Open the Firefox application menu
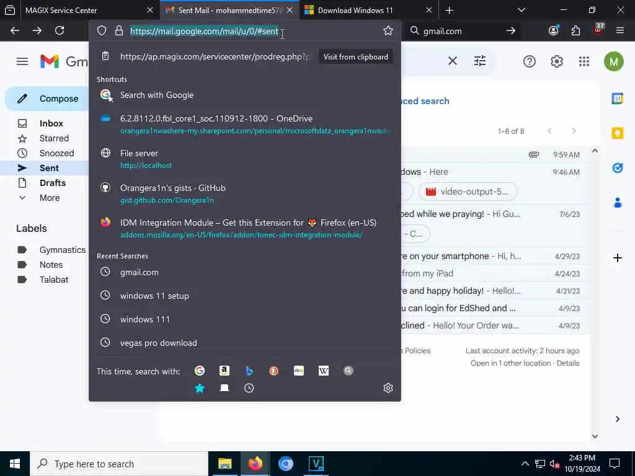Viewport: 635px width, 476px height. tap(620, 30)
